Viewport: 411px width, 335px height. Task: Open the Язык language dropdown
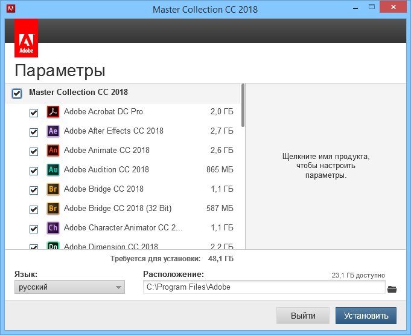(69, 287)
